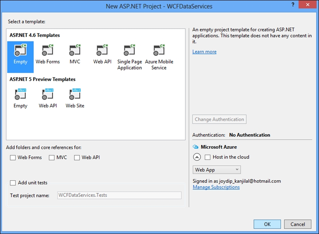Collapse the Microsoft Azure options chevron
Image resolution: width=319 pixels, height=234 pixels.
pyautogui.click(x=197, y=157)
